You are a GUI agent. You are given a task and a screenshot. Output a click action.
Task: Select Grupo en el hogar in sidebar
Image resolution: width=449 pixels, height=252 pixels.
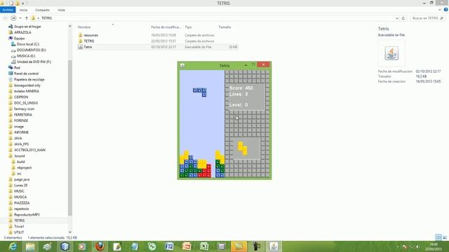pyautogui.click(x=27, y=27)
